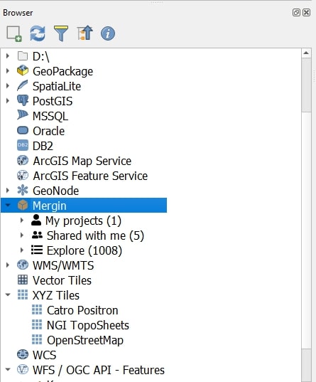Screen dimensions: 316x382
Task: Click the GeoNode snowflake icon
Action: 23,190
